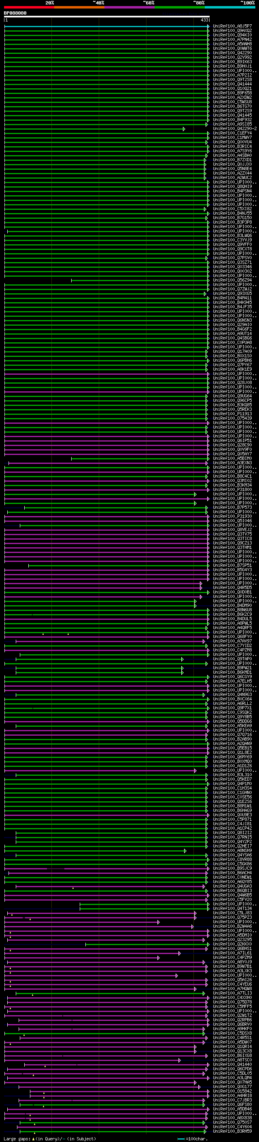This screenshot has height=1142, width=259.
Task: Click the cyan alignment bar of UniRef100_A8J5P7
Action: tap(107, 27)
